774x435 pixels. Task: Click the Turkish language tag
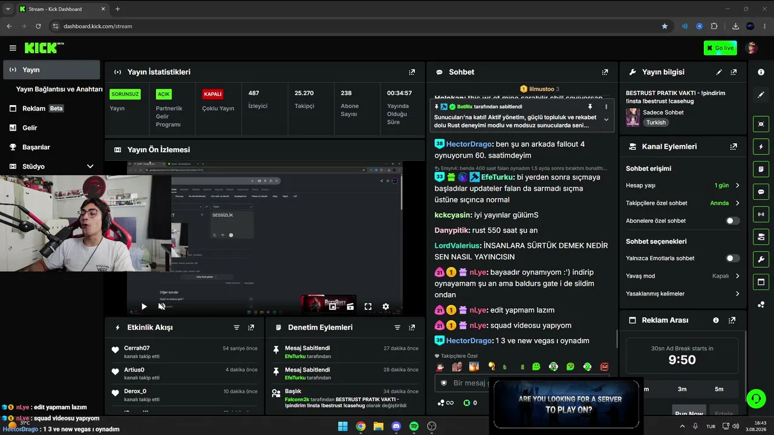coord(655,123)
